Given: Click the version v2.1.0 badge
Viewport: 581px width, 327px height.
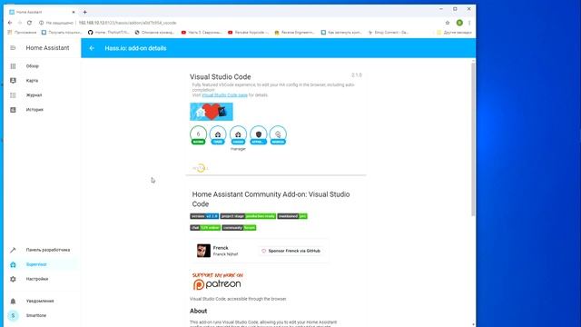Looking at the screenshot, I should 204,216.
